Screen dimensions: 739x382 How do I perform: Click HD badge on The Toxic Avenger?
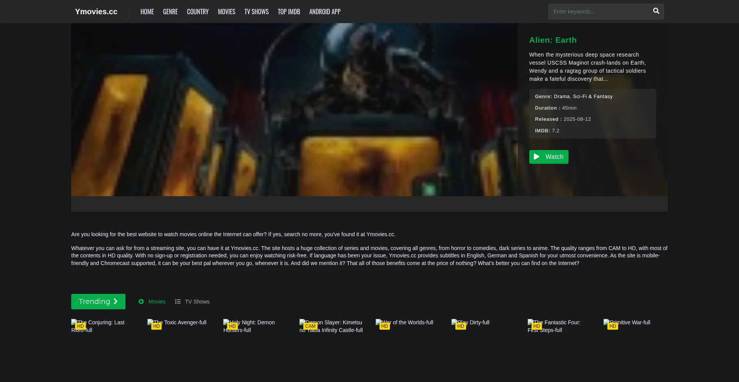(156, 326)
